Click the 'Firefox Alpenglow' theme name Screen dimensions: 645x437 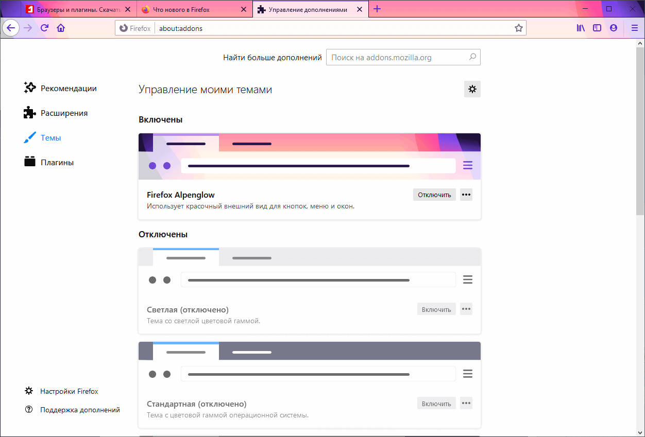(181, 195)
